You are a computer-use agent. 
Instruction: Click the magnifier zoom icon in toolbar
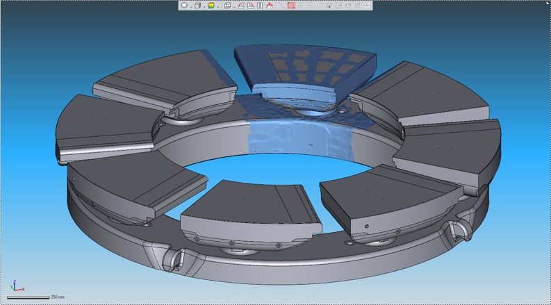click(358, 6)
